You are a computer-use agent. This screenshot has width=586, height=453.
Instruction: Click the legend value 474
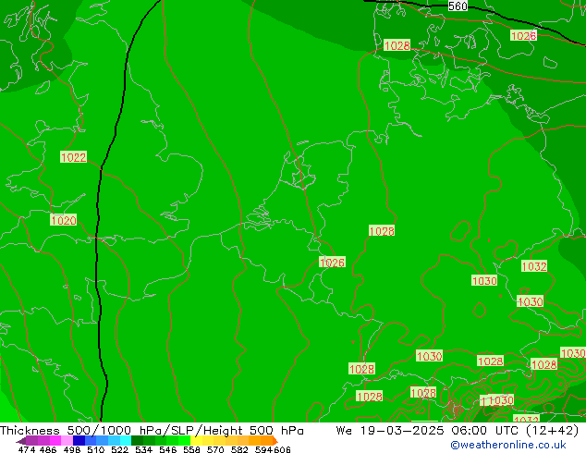click(x=27, y=449)
